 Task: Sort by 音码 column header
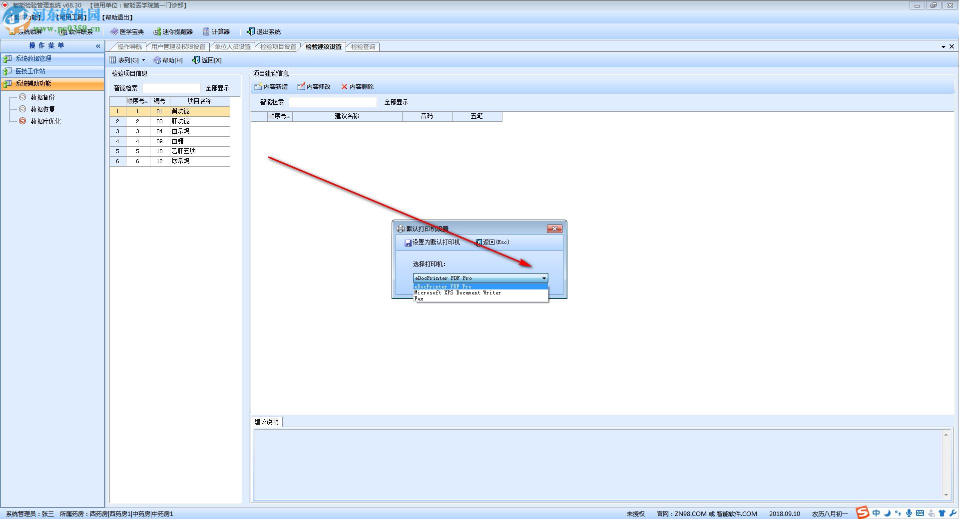[x=427, y=116]
